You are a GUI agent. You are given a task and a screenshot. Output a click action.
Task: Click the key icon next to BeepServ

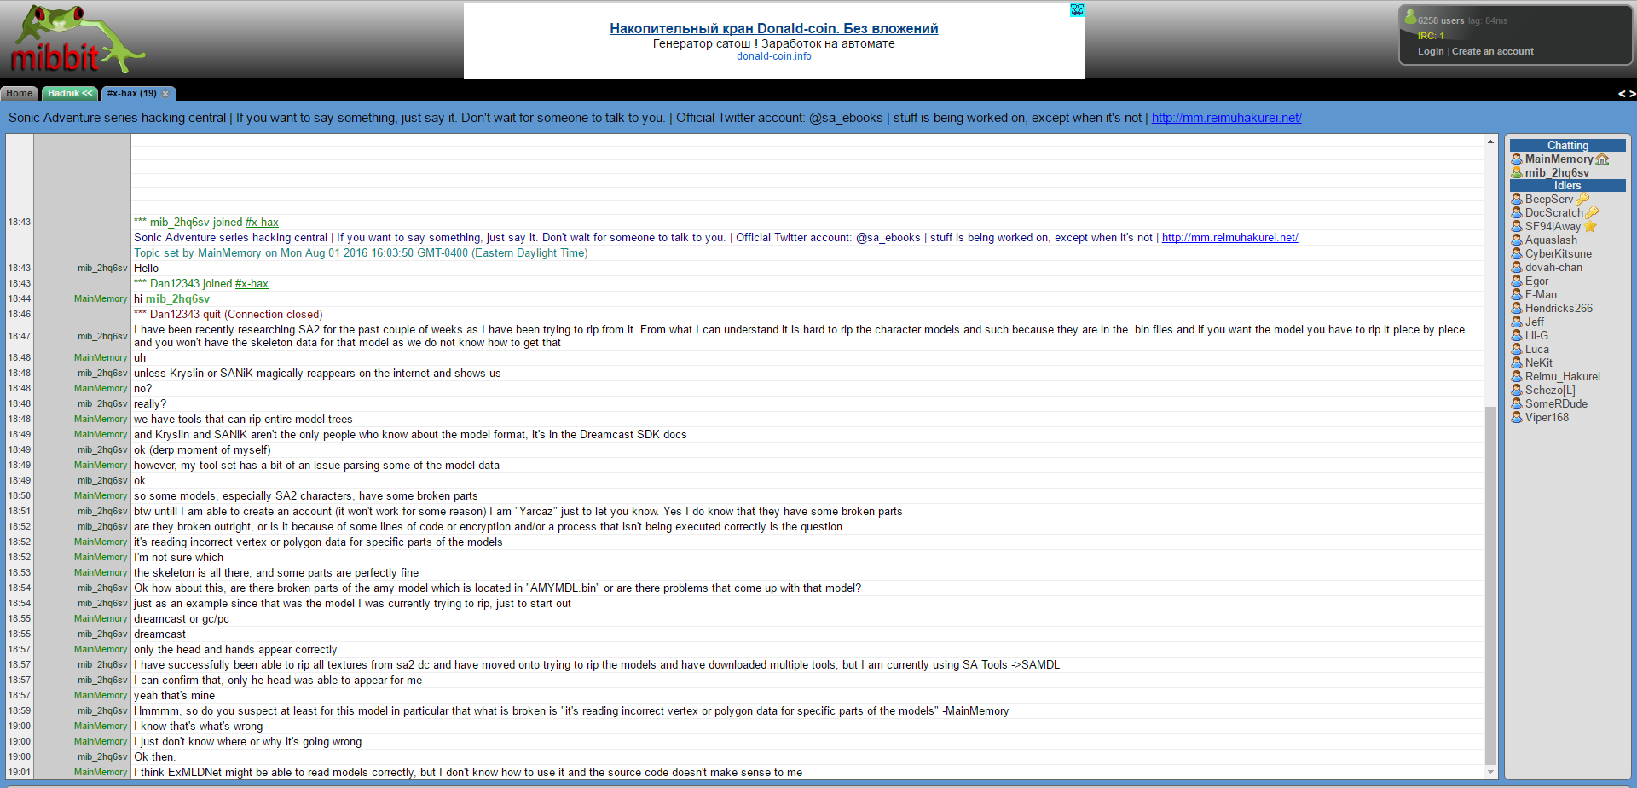pos(1582,200)
